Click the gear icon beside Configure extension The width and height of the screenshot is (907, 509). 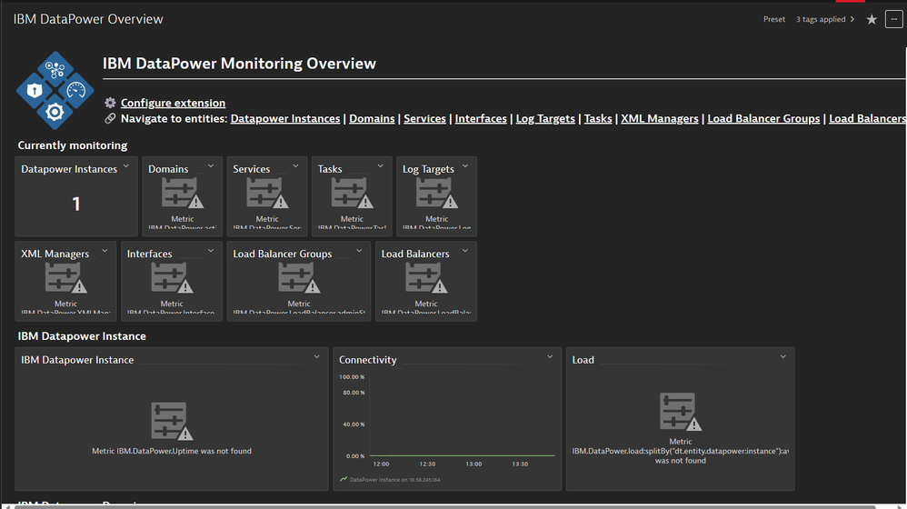click(110, 103)
